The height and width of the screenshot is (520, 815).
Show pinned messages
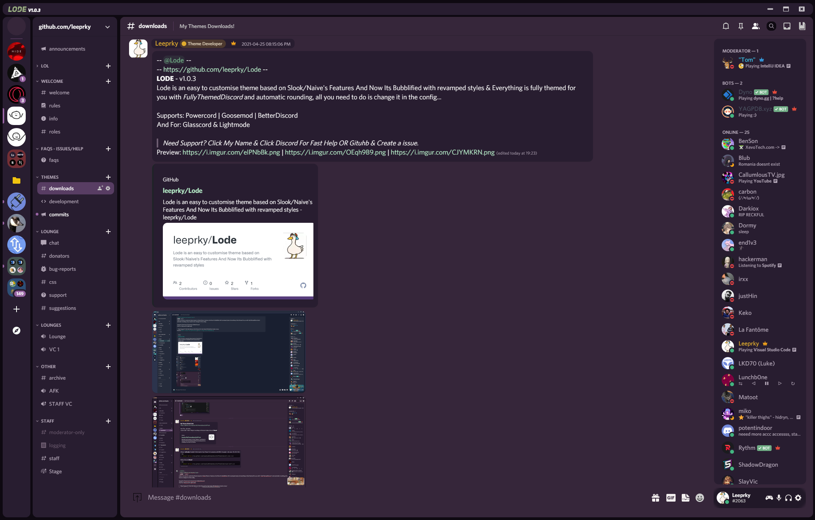point(740,26)
